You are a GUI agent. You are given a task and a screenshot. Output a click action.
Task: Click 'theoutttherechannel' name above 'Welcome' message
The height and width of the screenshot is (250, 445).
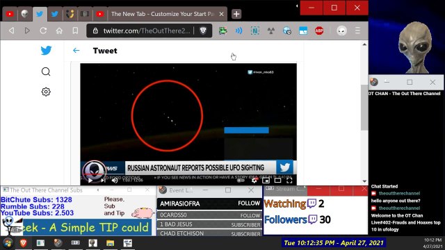click(x=399, y=208)
